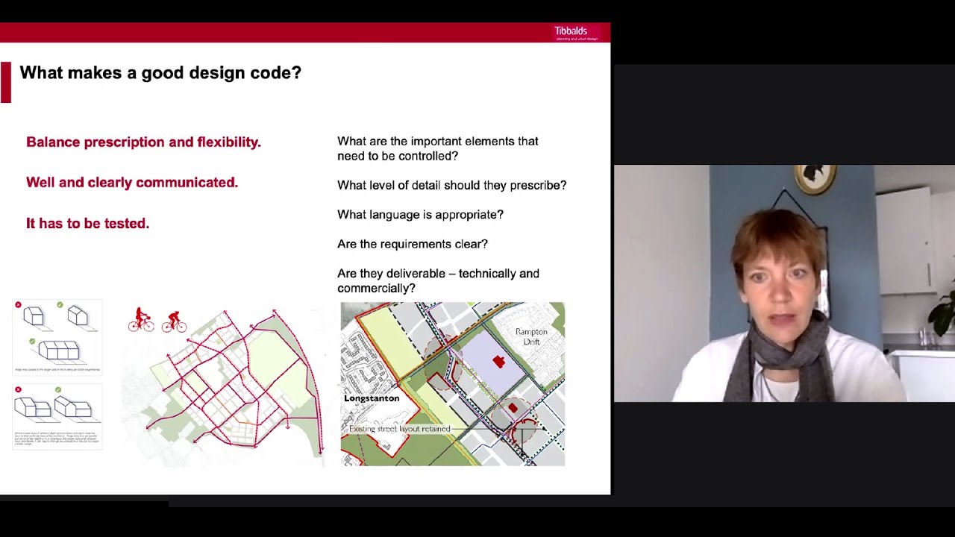The height and width of the screenshot is (537, 955).
Task: Click the small red building marker near the roundabout symbol
Action: pos(513,407)
